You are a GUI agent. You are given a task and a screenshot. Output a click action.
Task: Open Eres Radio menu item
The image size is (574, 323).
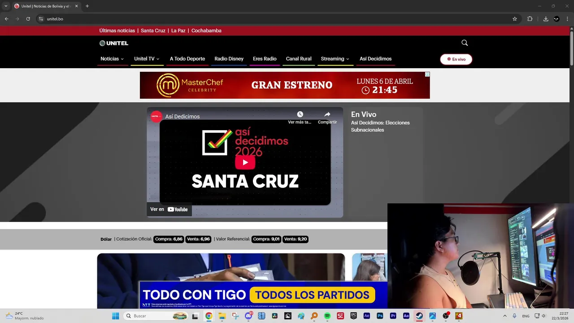[265, 59]
